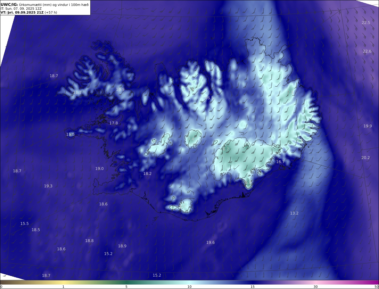The width and height of the screenshot is (379, 289).
Task: Click the 17.8 value label
Action: 114,123
